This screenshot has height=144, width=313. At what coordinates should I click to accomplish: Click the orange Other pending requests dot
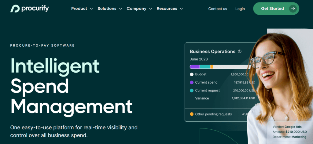(x=192, y=114)
